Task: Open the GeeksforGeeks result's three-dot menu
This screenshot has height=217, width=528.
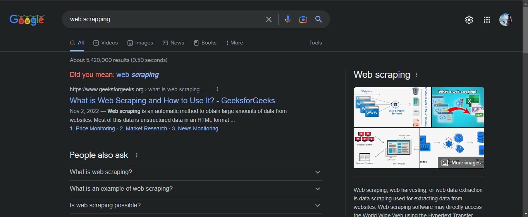Action: click(217, 89)
